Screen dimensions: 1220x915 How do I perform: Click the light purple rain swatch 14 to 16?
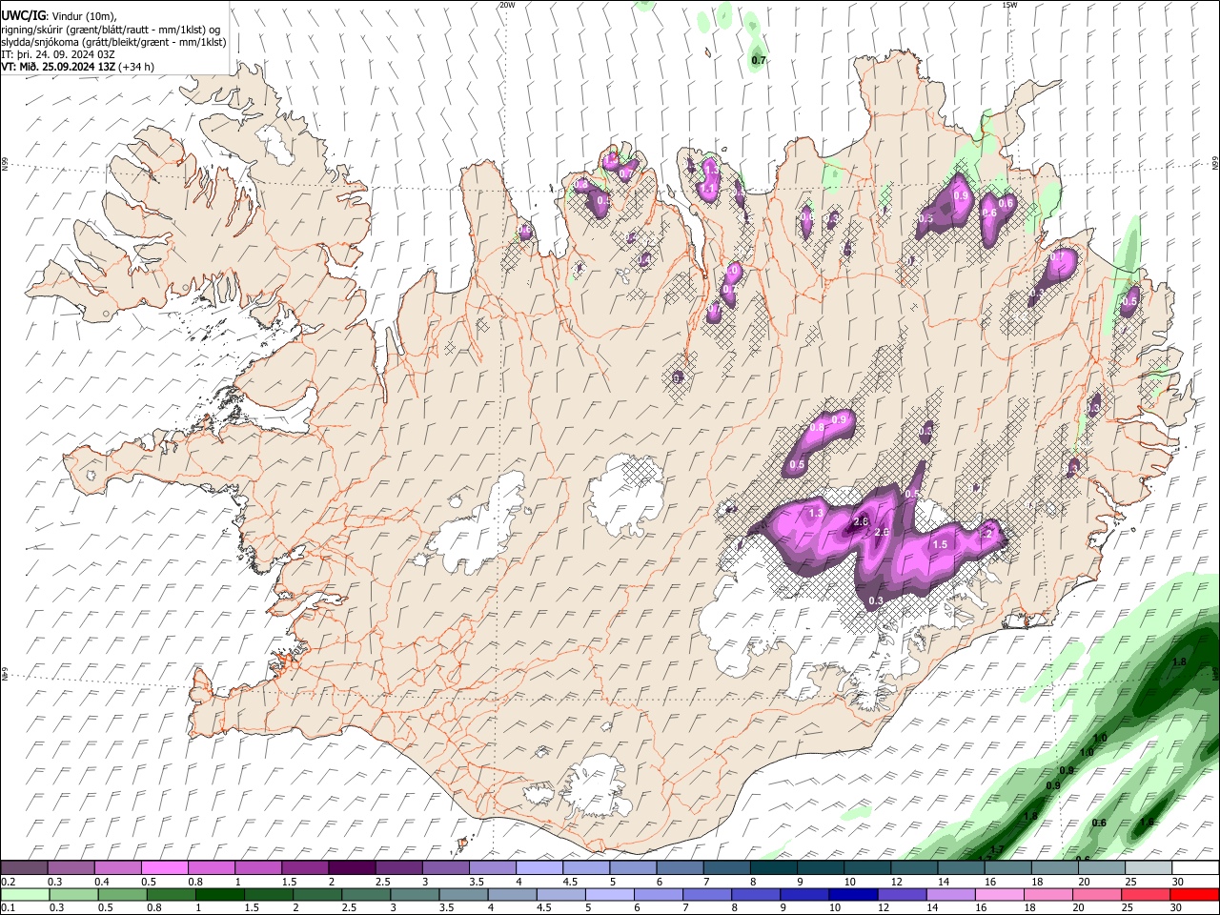[x=949, y=894]
